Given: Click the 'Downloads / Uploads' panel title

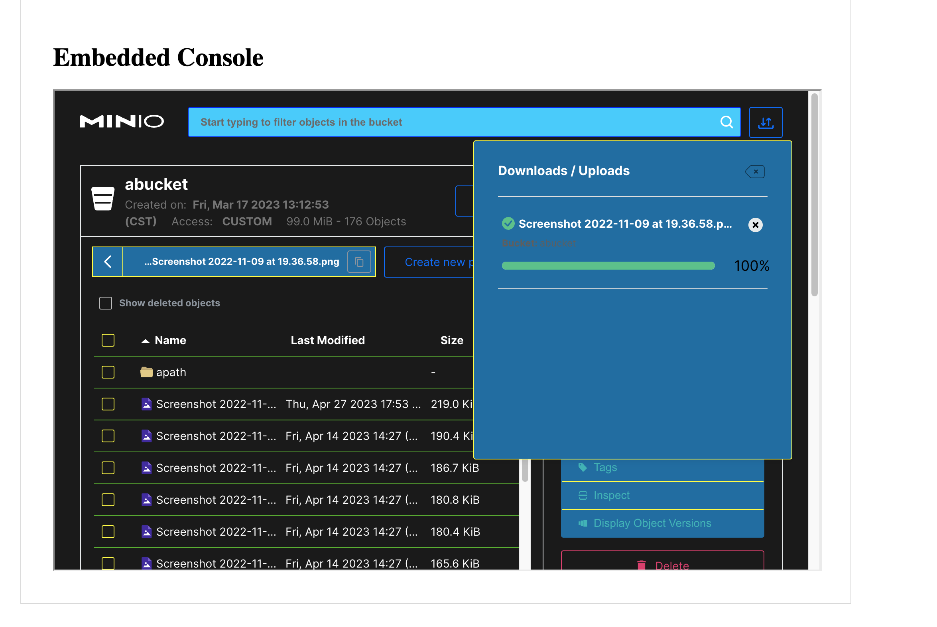Looking at the screenshot, I should click(564, 171).
